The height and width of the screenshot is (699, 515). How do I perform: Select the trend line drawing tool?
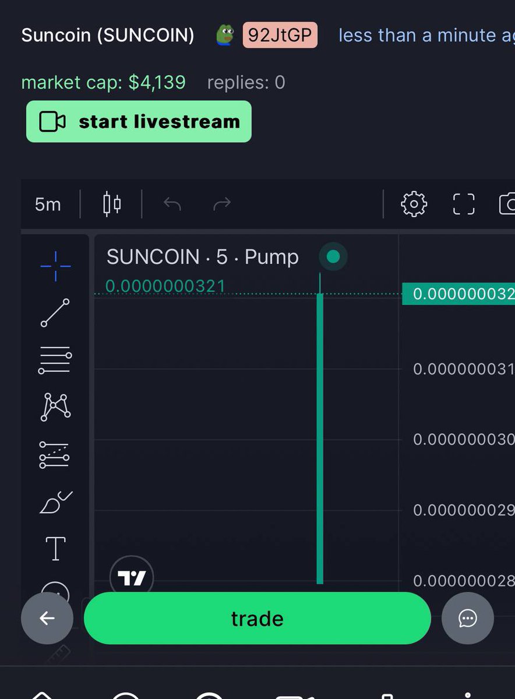(x=55, y=313)
